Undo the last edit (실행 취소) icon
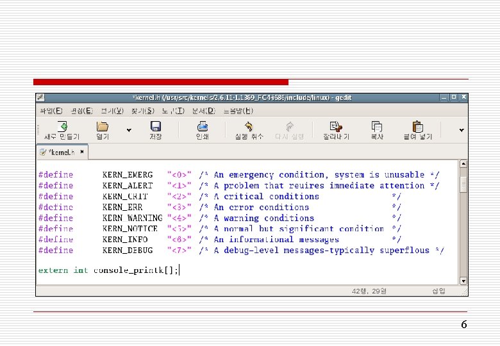 pos(249,126)
